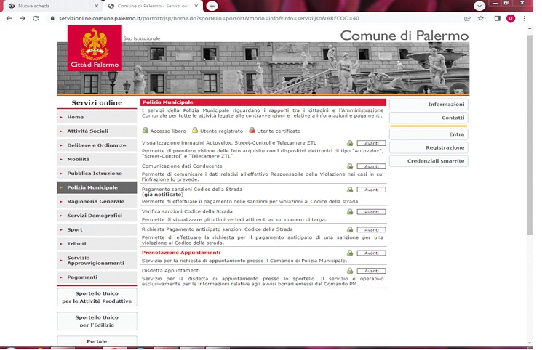Open the Contatti button
Image resolution: width=542 pixels, height=350 pixels.
pyautogui.click(x=429, y=118)
